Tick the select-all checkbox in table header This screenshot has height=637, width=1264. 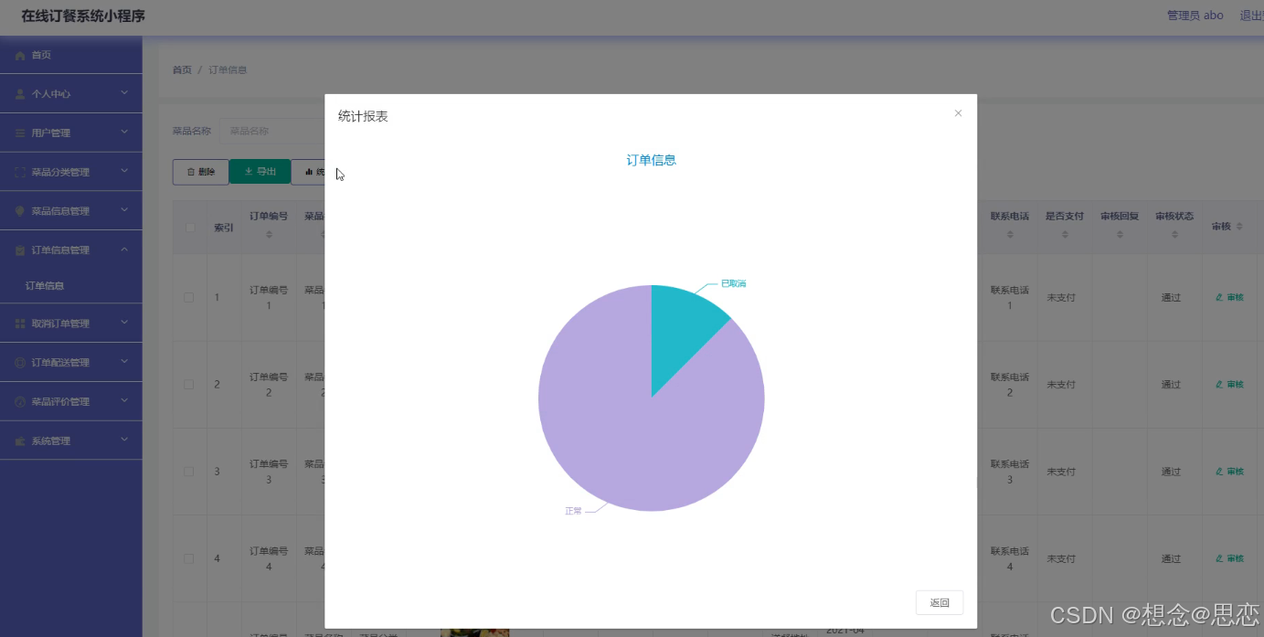189,228
